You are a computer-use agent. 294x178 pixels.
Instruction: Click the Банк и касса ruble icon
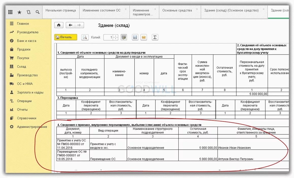pyautogui.click(x=12, y=41)
